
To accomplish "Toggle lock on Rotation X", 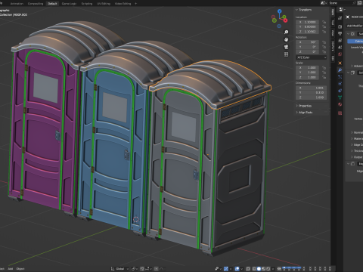I will click(x=324, y=42).
